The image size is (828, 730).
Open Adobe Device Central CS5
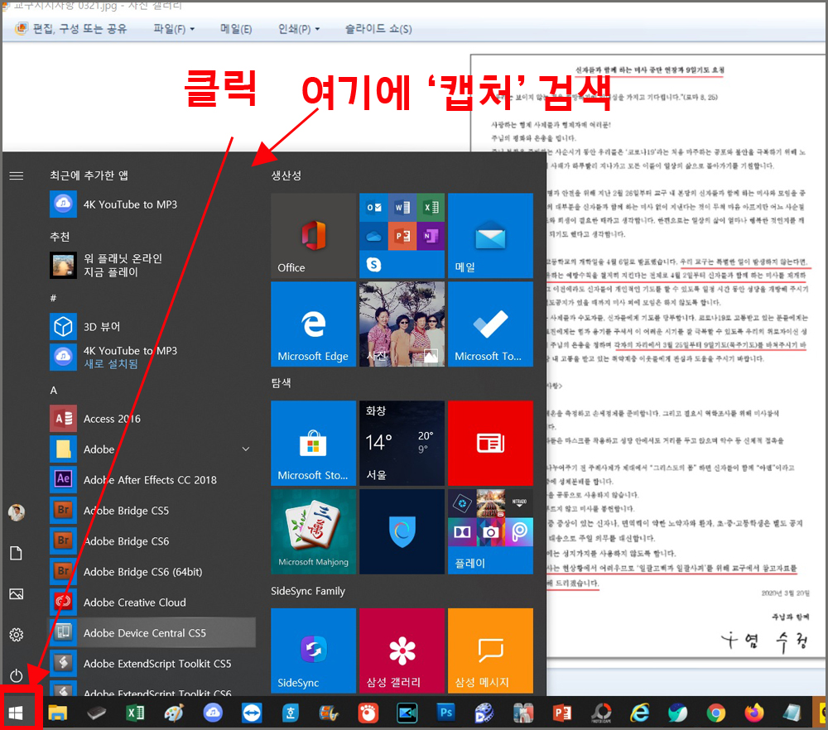click(x=151, y=633)
